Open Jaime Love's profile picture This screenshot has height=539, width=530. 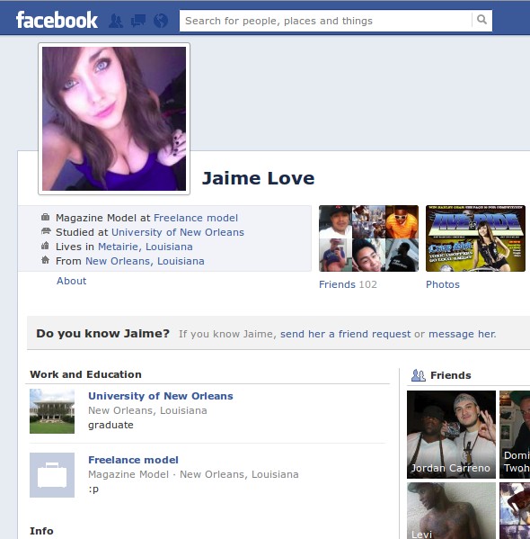(x=114, y=119)
